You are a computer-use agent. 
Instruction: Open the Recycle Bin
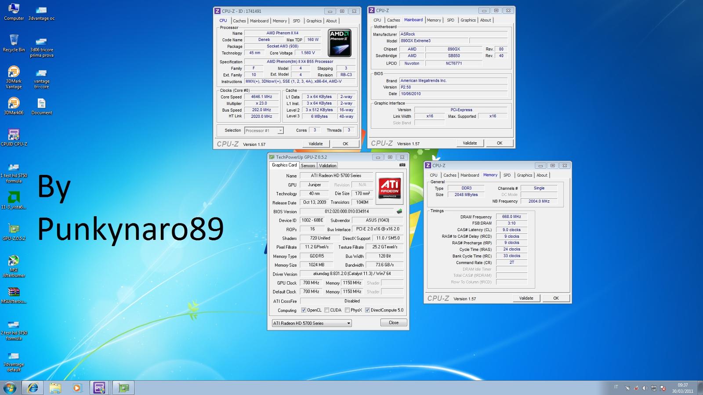click(x=14, y=43)
